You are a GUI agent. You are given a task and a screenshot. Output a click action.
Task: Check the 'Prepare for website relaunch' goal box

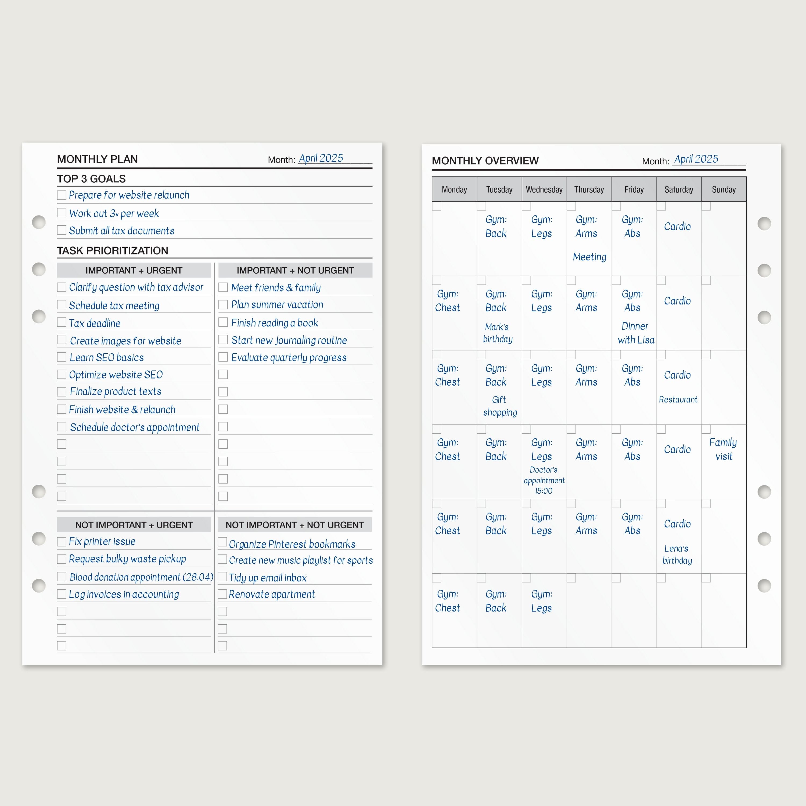(61, 195)
